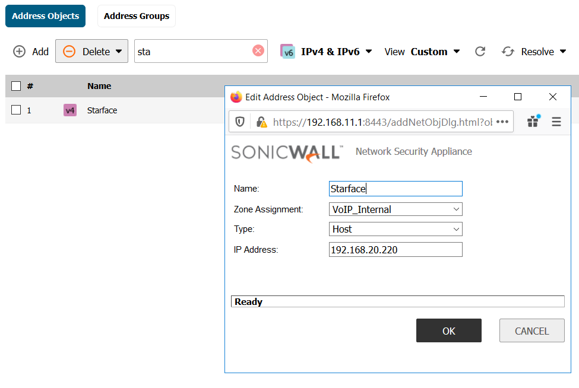Viewport: 579px width, 388px height.
Task: Click the Name: label in the dialog
Action: [x=246, y=189]
